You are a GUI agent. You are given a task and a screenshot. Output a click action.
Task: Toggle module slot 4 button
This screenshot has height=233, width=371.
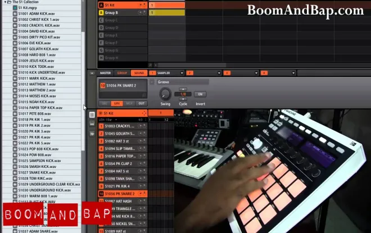tap(264, 73)
